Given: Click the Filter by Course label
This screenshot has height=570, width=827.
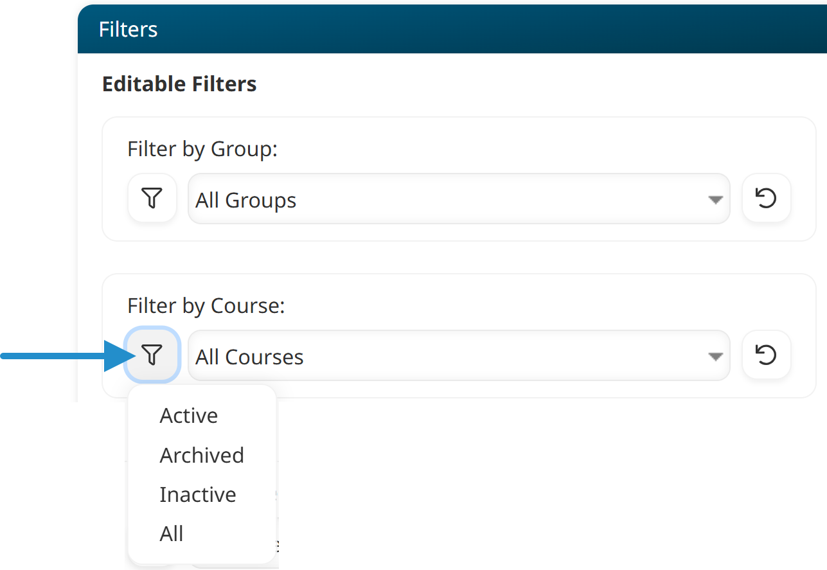Looking at the screenshot, I should point(206,306).
